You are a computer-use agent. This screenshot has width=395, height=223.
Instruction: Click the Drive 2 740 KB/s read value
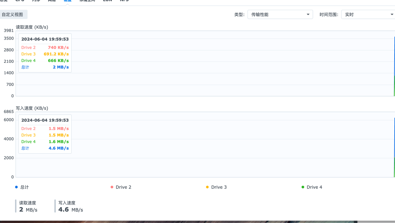coord(58,47)
